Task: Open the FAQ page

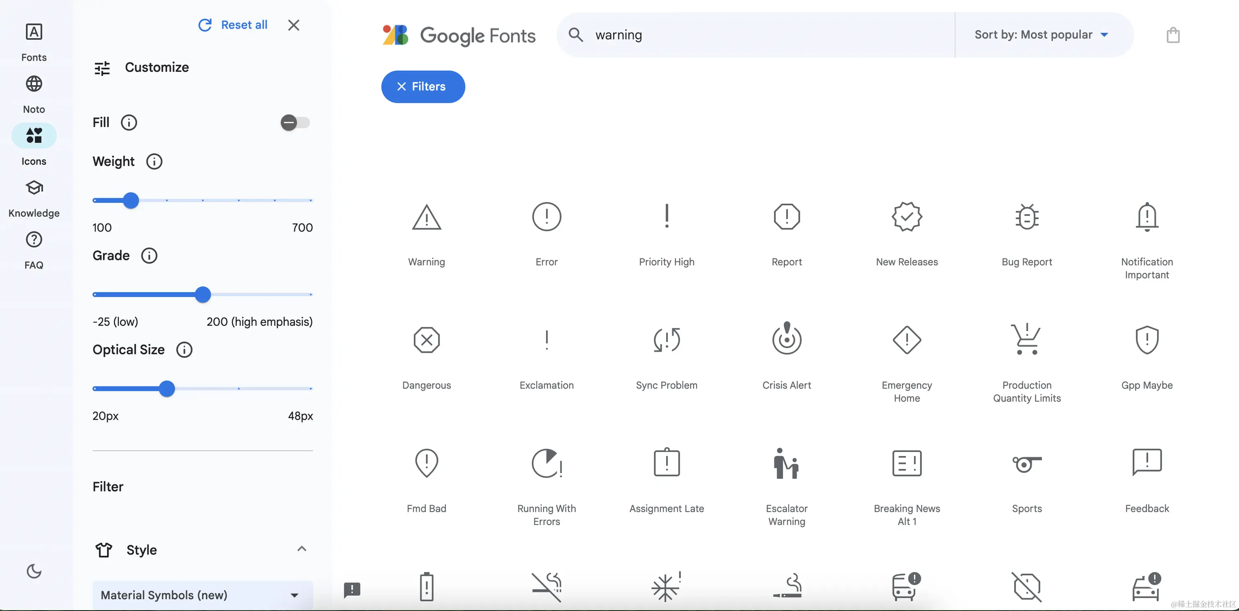Action: click(34, 249)
